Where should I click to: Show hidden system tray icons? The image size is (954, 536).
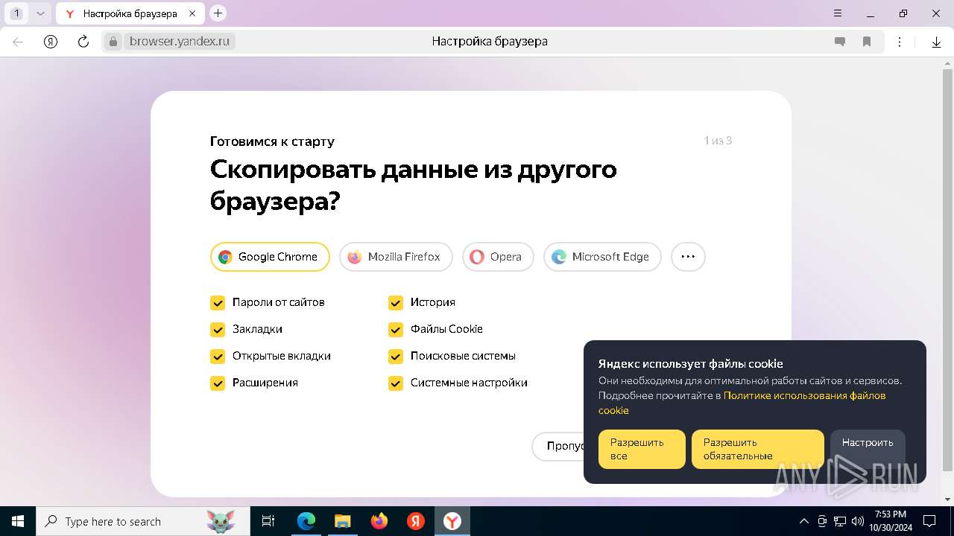tap(803, 521)
